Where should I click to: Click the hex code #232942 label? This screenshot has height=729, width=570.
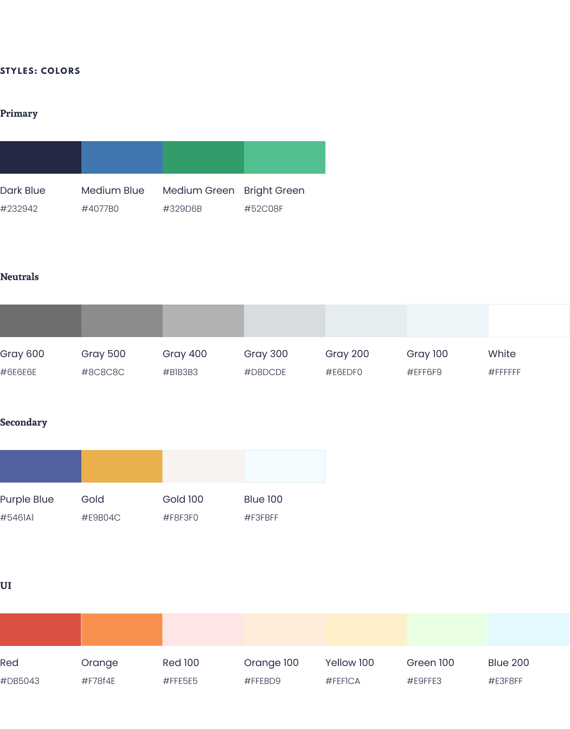click(x=20, y=208)
